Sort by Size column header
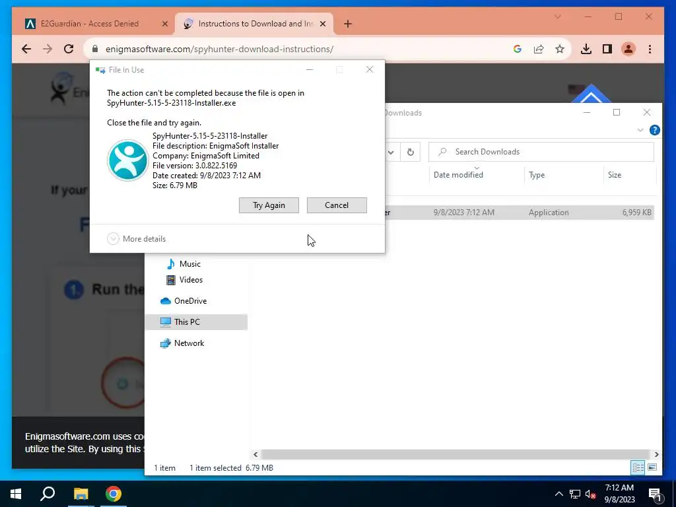676x507 pixels. [x=629, y=174]
